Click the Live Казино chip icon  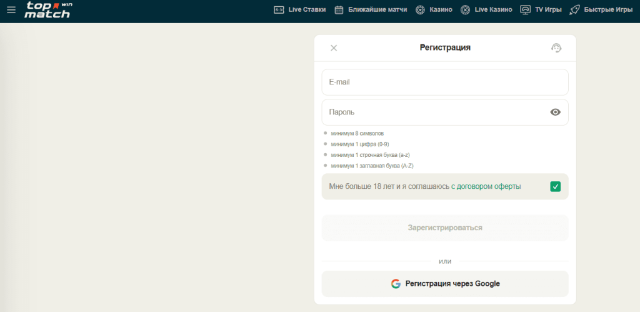[465, 10]
